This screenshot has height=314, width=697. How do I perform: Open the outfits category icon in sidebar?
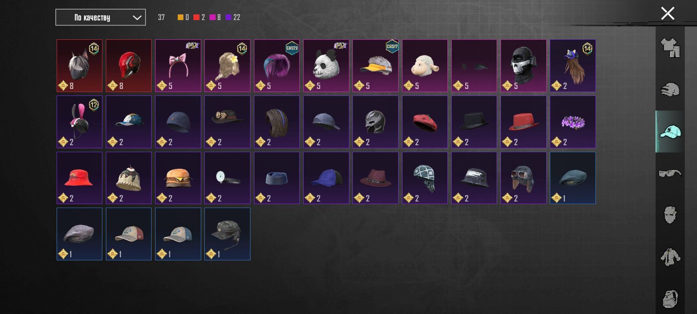(x=670, y=48)
